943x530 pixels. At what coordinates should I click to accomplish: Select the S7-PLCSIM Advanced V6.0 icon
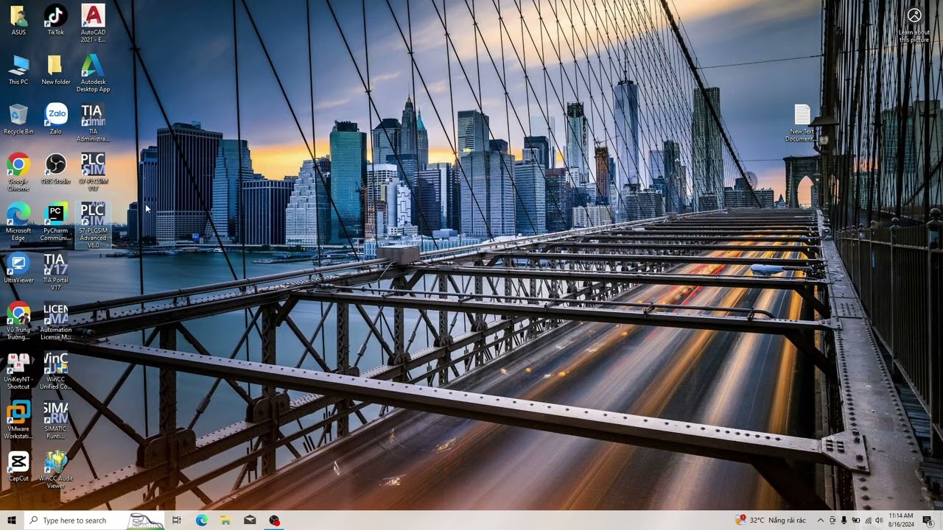[93, 225]
